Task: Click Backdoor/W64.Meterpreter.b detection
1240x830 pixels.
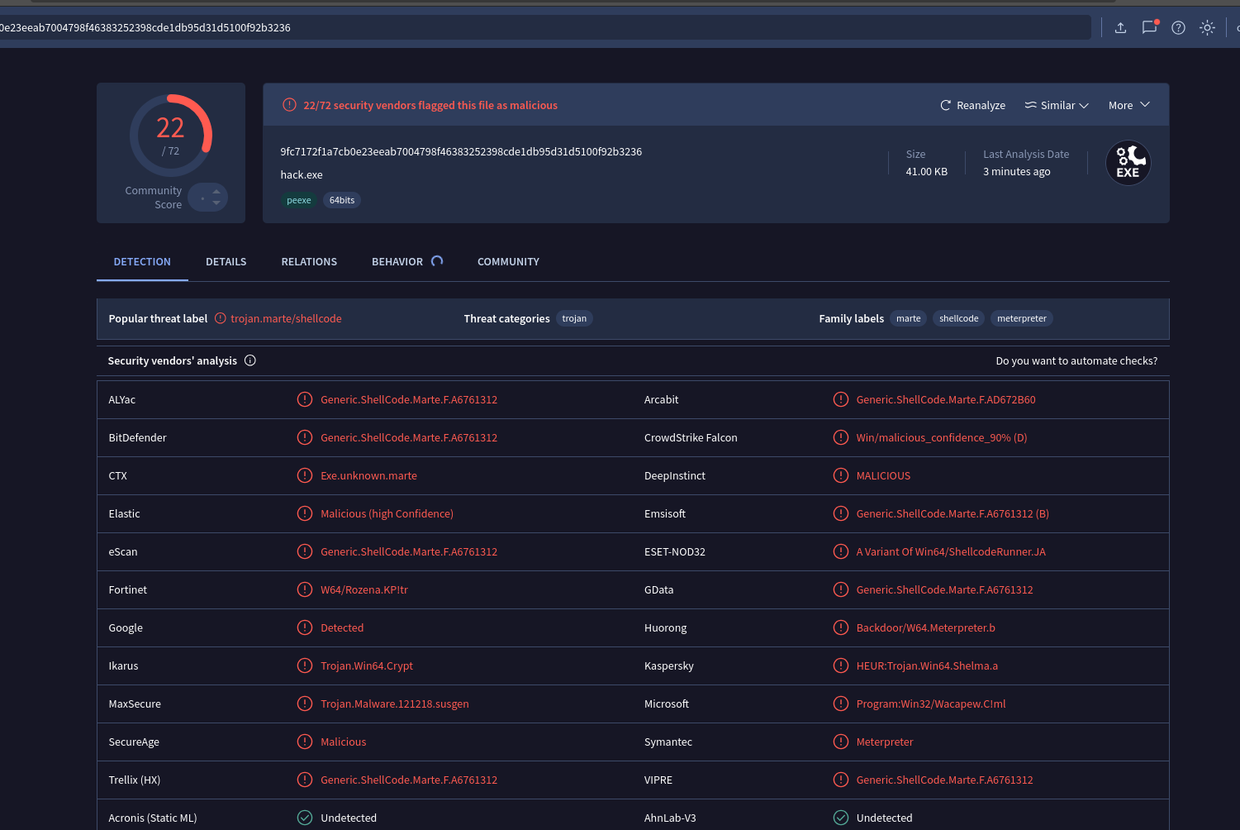Action: [926, 627]
